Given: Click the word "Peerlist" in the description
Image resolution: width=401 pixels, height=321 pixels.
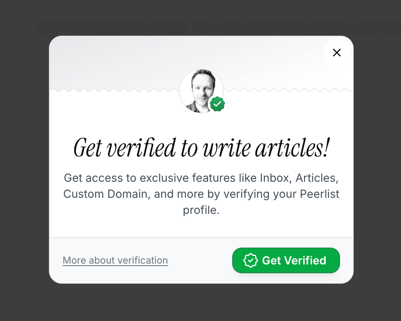Looking at the screenshot, I should (x=319, y=194).
